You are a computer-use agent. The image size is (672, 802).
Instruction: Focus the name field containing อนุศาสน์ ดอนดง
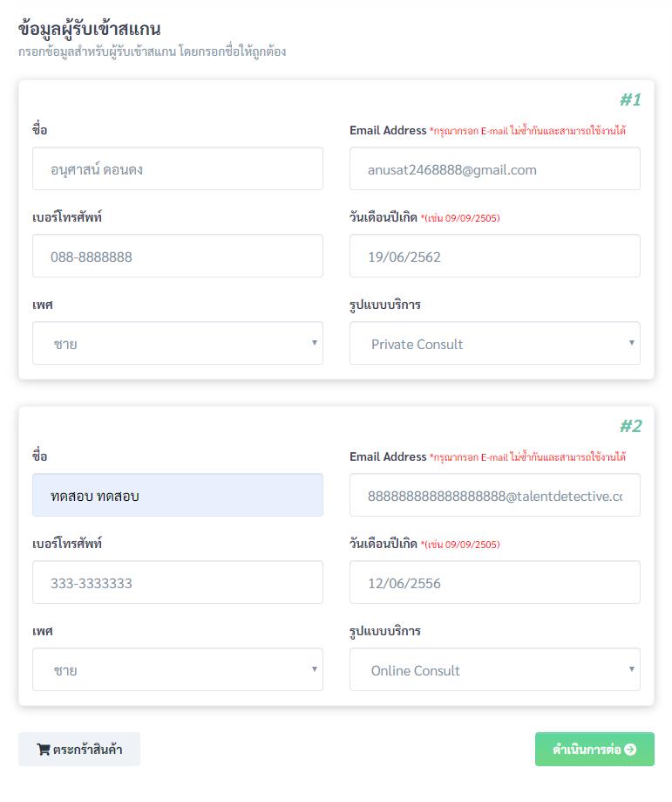(177, 168)
